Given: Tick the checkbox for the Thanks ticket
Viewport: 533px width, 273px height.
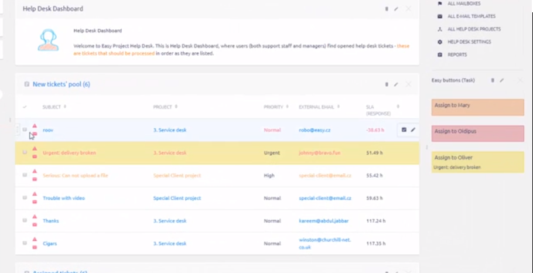Looking at the screenshot, I should tap(25, 220).
